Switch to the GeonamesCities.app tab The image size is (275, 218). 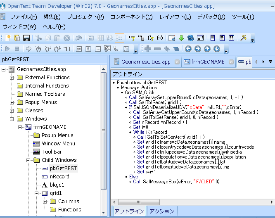tap(146, 62)
